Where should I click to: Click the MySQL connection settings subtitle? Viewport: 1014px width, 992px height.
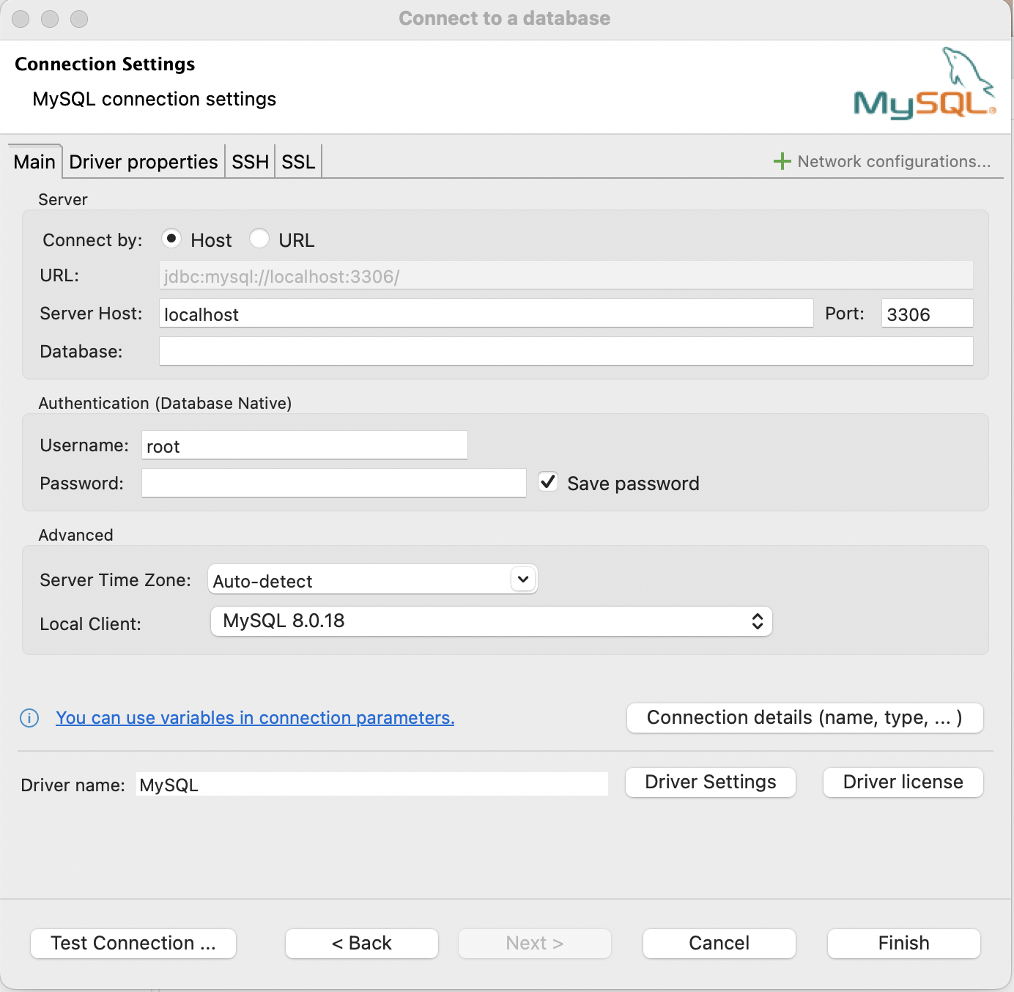tap(155, 99)
